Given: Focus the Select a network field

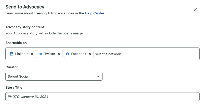Looking at the screenshot, I should coord(146,54).
